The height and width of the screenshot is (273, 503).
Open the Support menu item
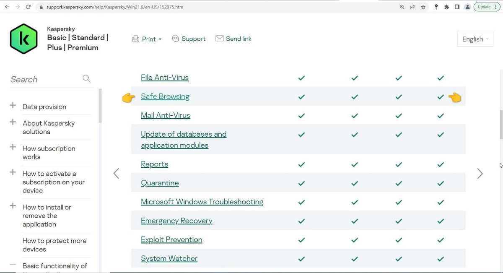[x=189, y=39]
